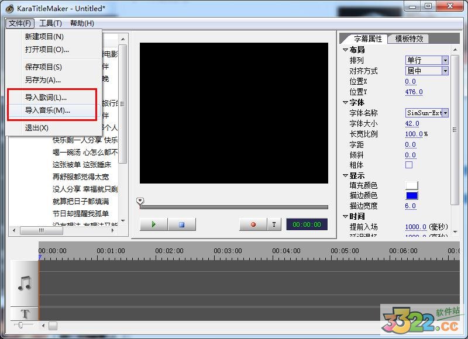This screenshot has height=339, width=468.
Task: Select lyric line 再舒服都觉得太宽
Action: pos(81,177)
